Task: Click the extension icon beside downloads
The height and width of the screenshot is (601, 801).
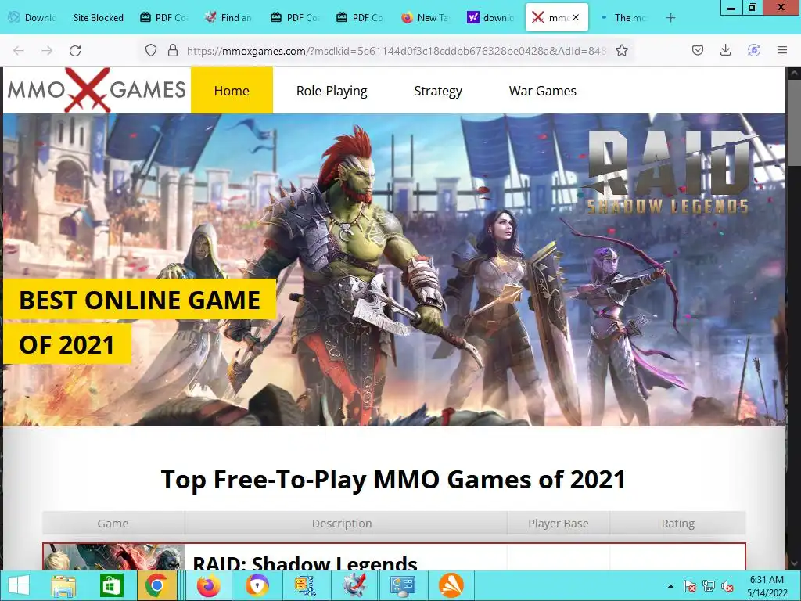Action: [754, 50]
